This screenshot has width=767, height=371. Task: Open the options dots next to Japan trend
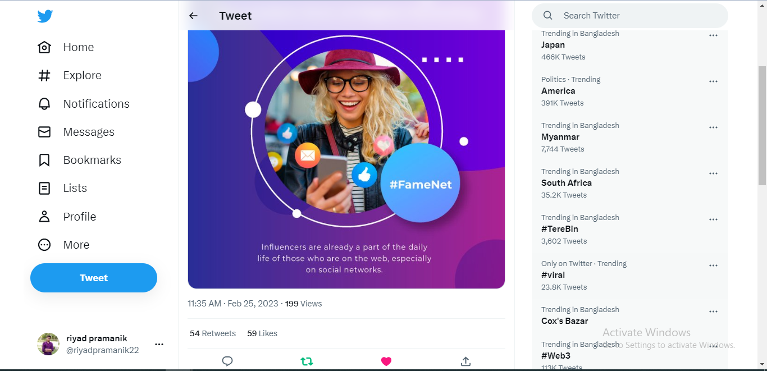pos(713,35)
